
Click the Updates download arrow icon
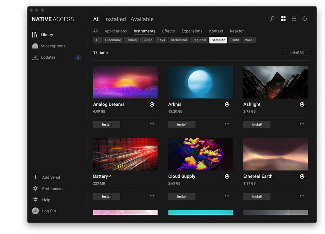(35, 57)
